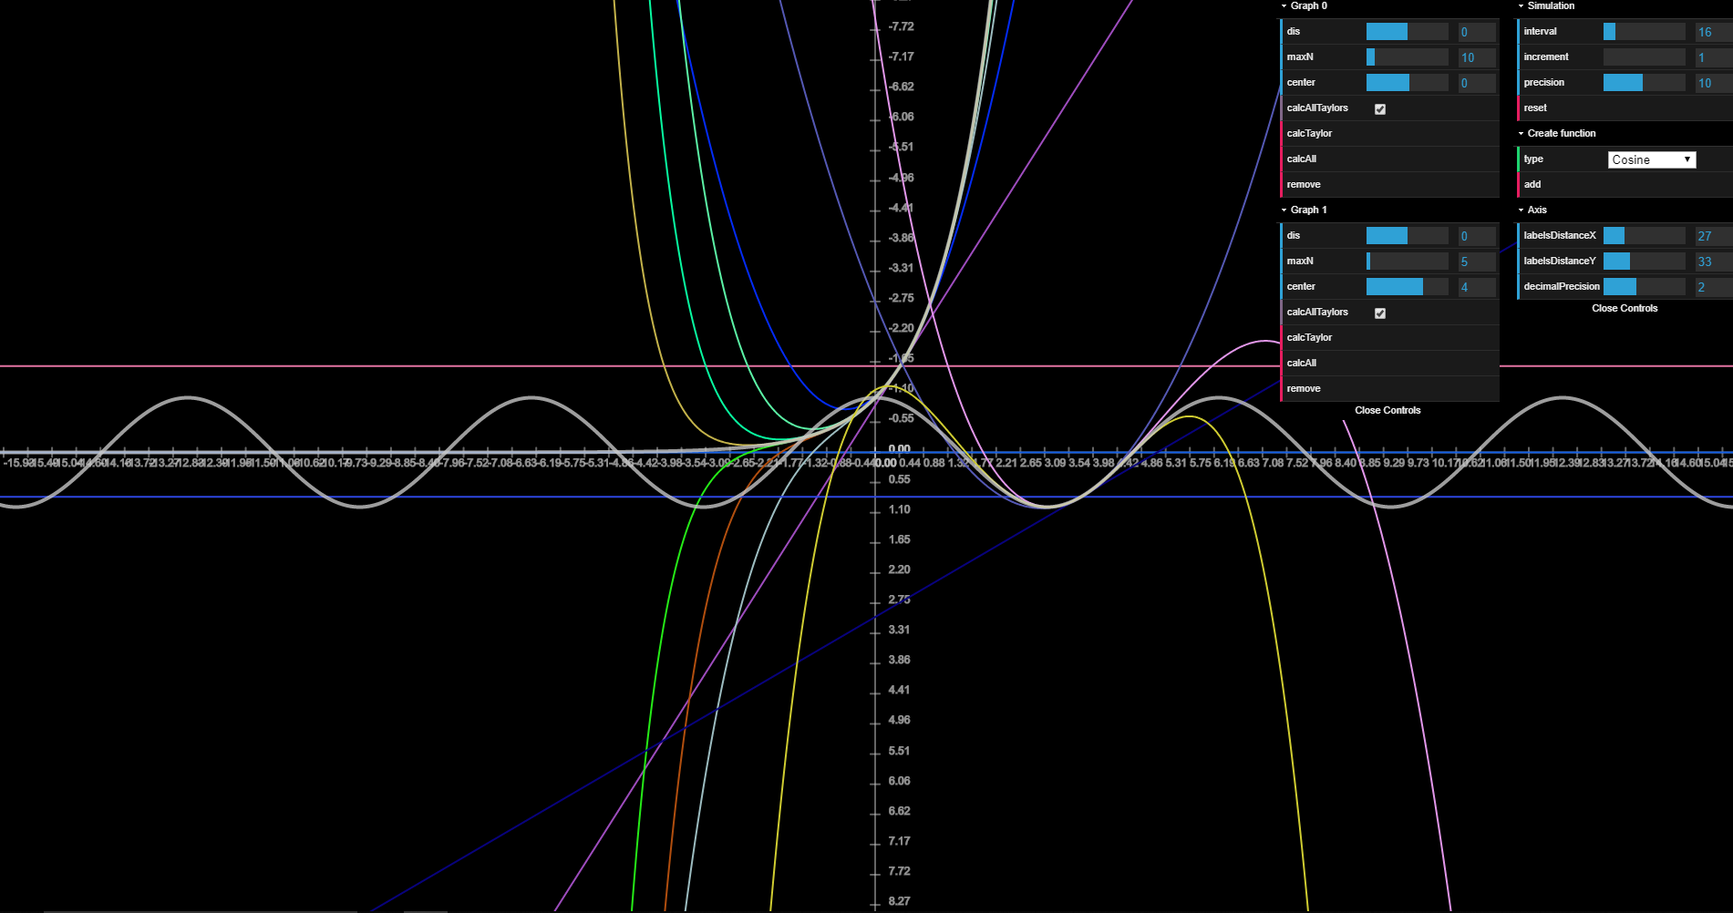Adjust the labelsDistanceX slider
Viewport: 1733px width, 913px height.
click(x=1644, y=236)
